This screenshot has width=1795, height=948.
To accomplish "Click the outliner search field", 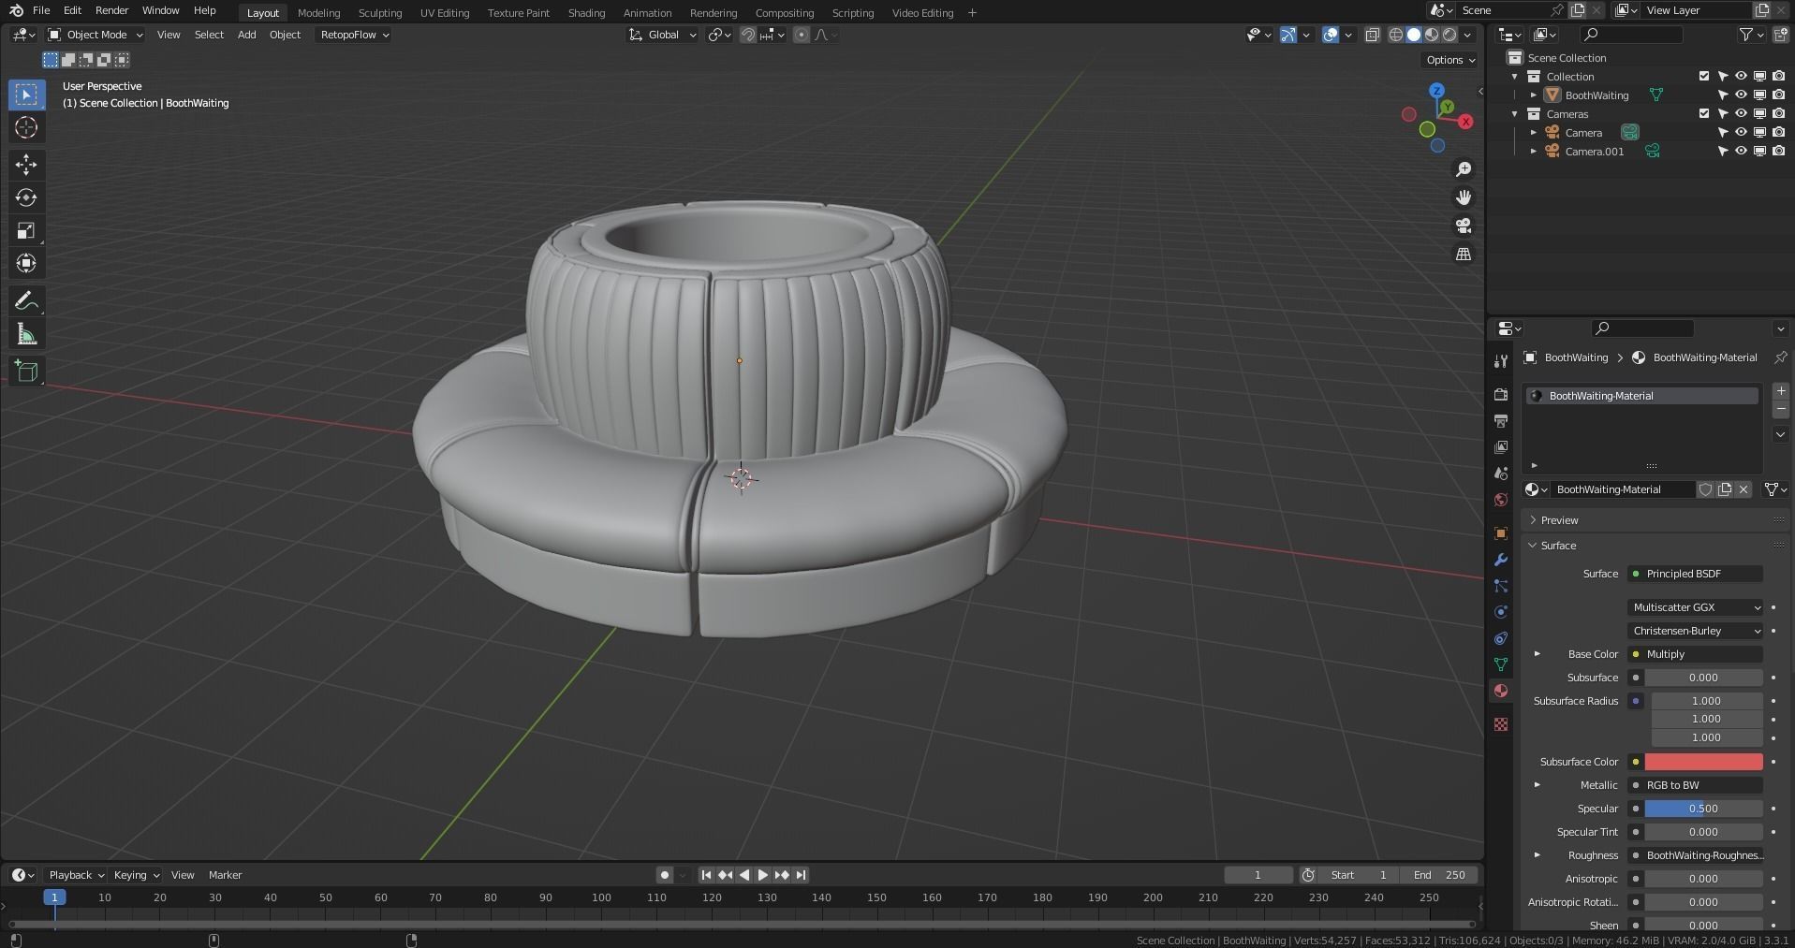I will (1630, 35).
